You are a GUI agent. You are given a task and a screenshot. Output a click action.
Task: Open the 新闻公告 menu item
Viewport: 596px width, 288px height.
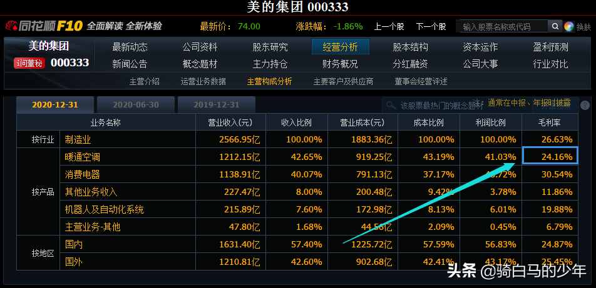pos(130,64)
